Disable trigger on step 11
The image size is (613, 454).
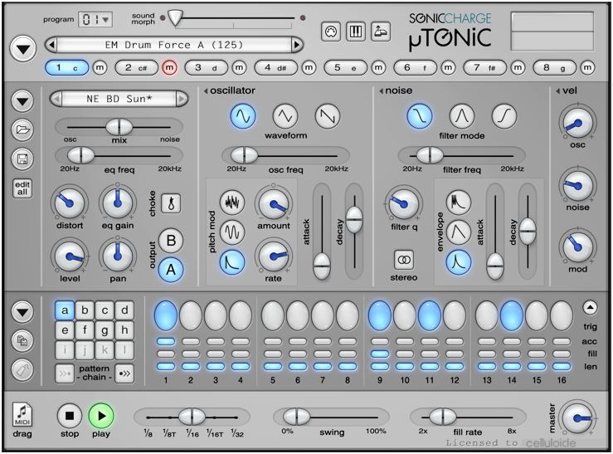[x=429, y=315]
